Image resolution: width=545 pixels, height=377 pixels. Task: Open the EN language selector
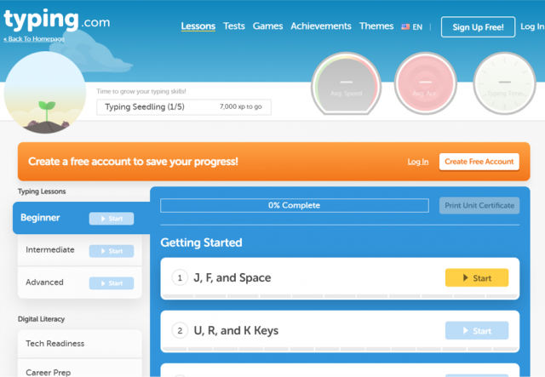[412, 27]
